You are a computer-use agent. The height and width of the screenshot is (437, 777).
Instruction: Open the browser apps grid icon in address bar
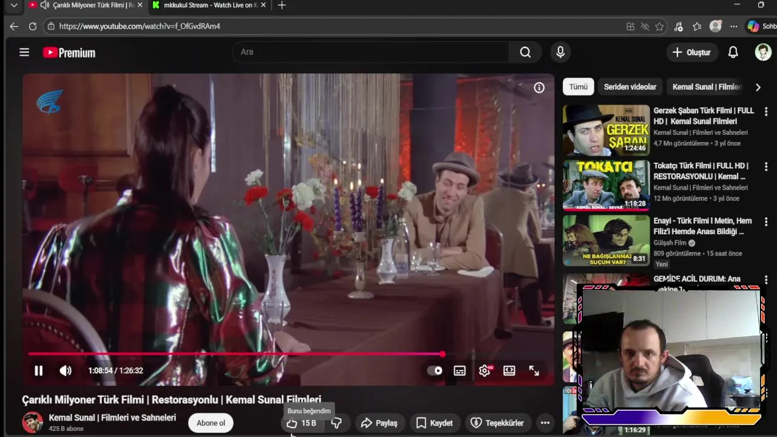[630, 27]
